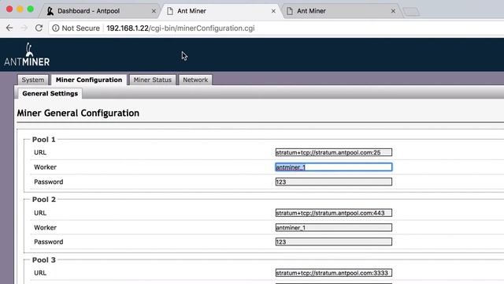Click the Not Secure label
The width and height of the screenshot is (504, 284).
point(80,28)
